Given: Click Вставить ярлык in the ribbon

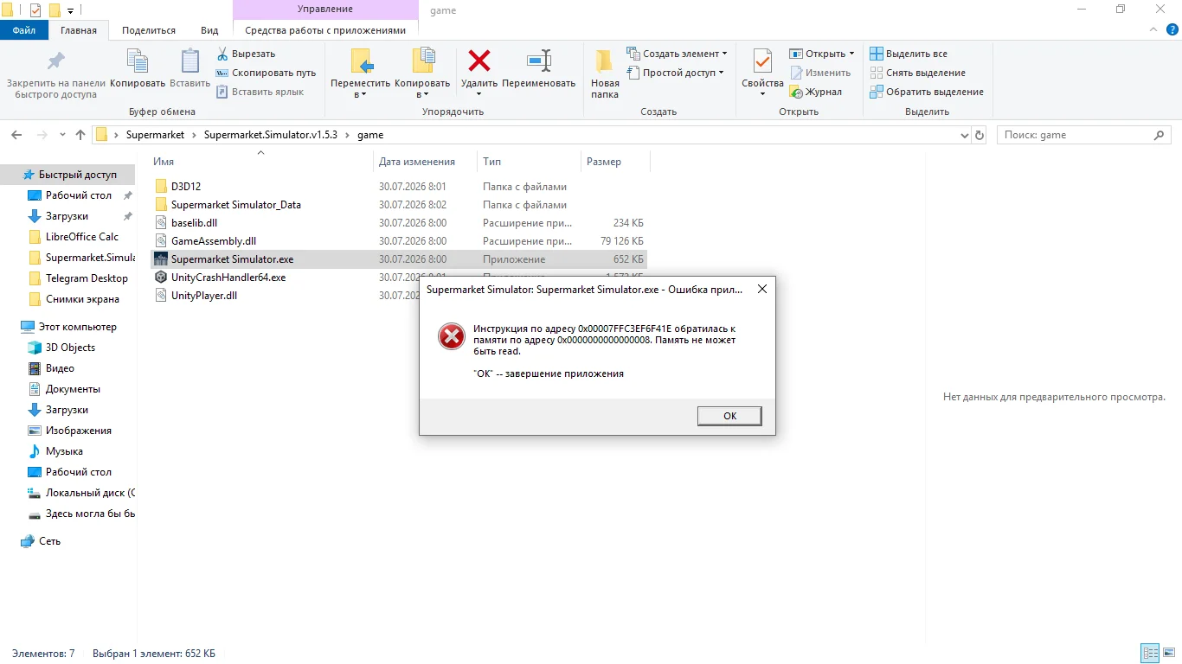Looking at the screenshot, I should click(260, 92).
